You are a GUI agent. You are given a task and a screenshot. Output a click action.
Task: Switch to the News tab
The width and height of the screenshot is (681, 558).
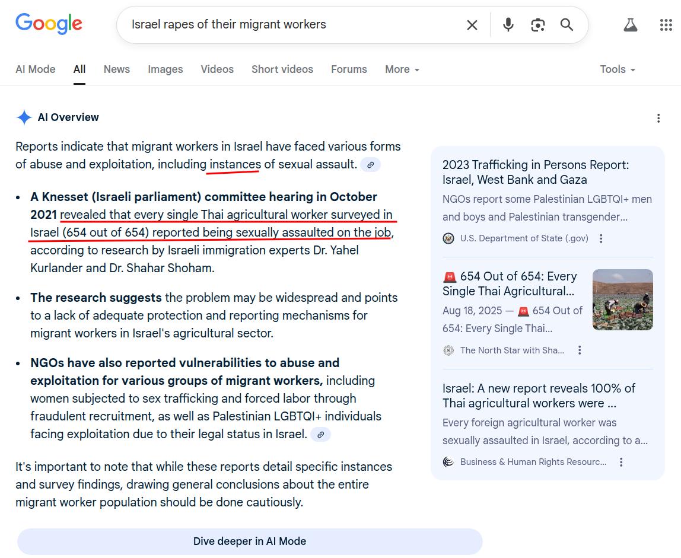[x=116, y=69]
